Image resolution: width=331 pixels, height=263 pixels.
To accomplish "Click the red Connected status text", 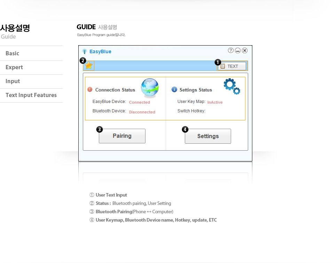I will (139, 102).
